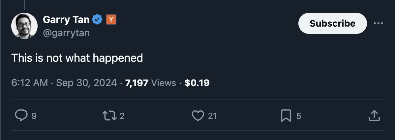Screen dimensions: 395x140
Task: Click the 6:12 AM Sep 30 timestamp
Action: click(64, 83)
